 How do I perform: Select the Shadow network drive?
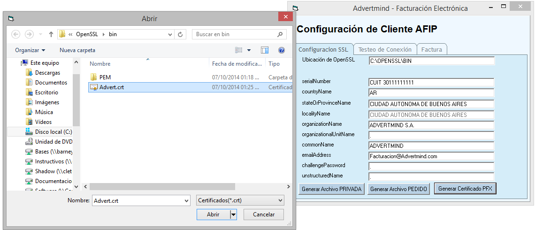[x=54, y=171]
